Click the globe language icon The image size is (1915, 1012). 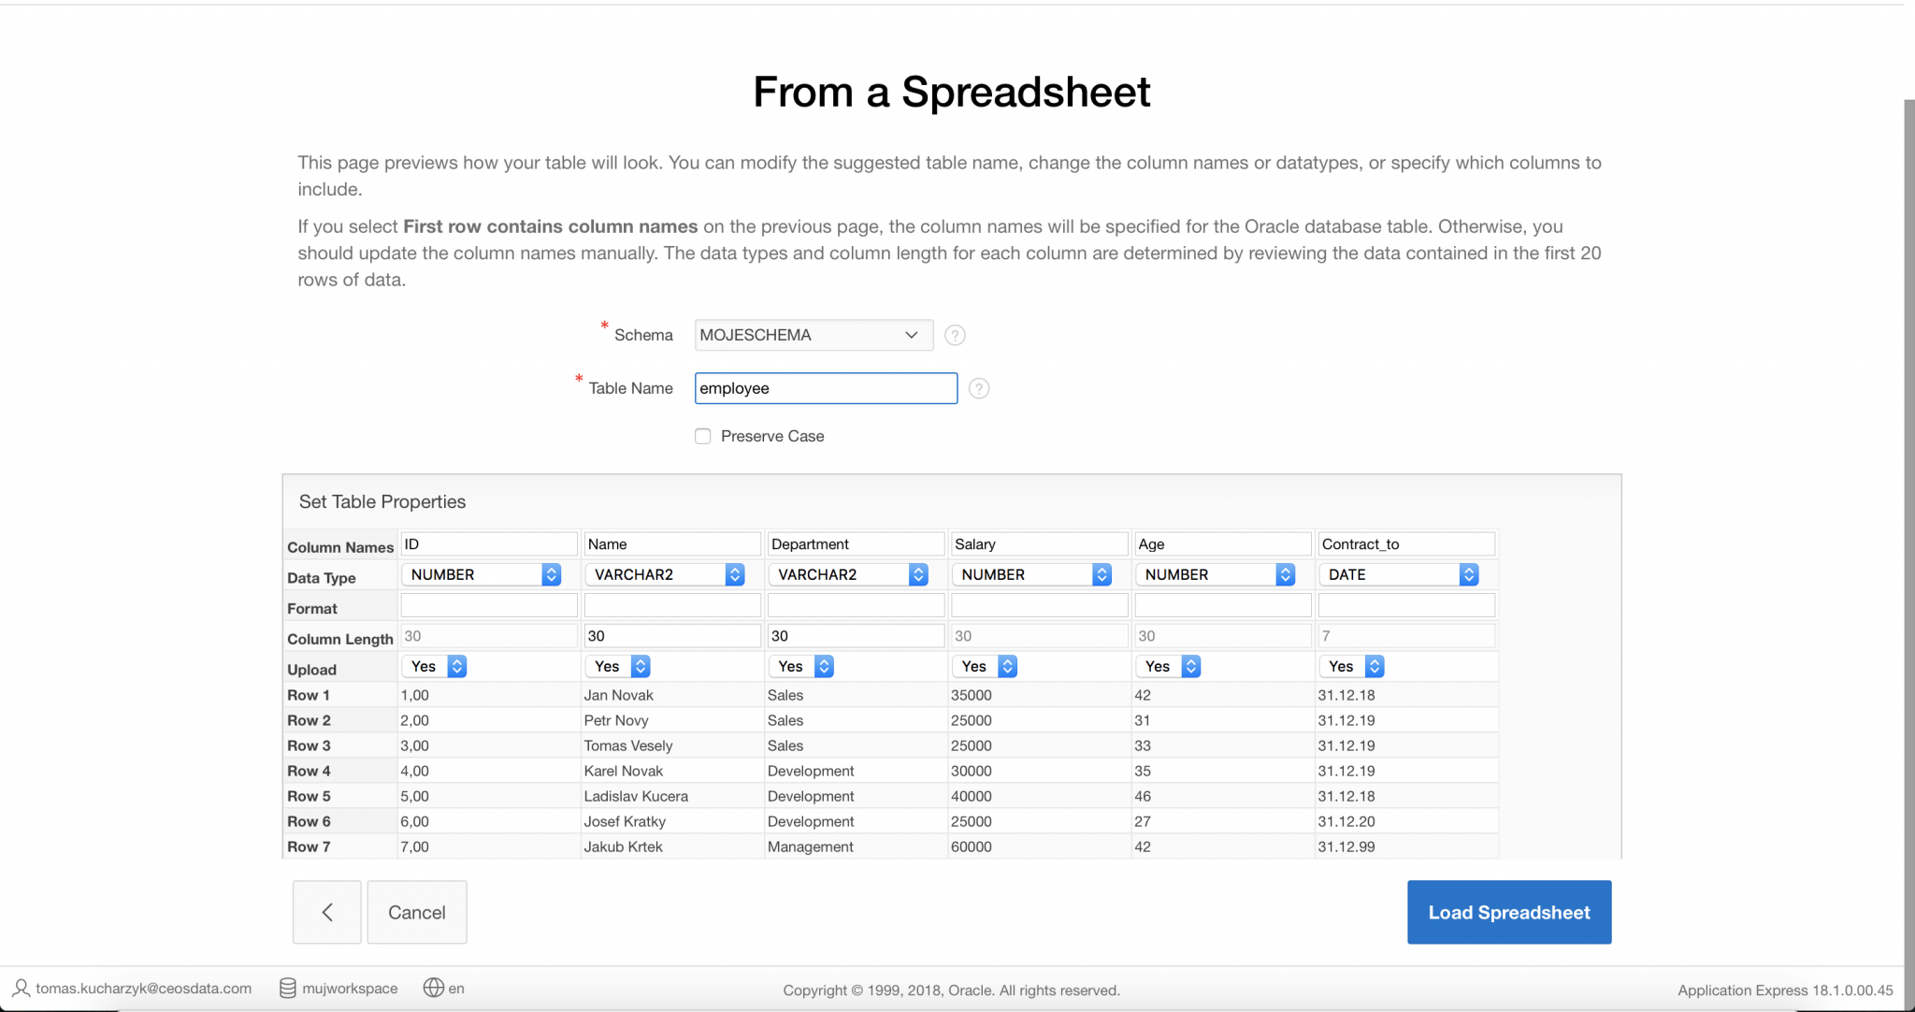pos(433,988)
